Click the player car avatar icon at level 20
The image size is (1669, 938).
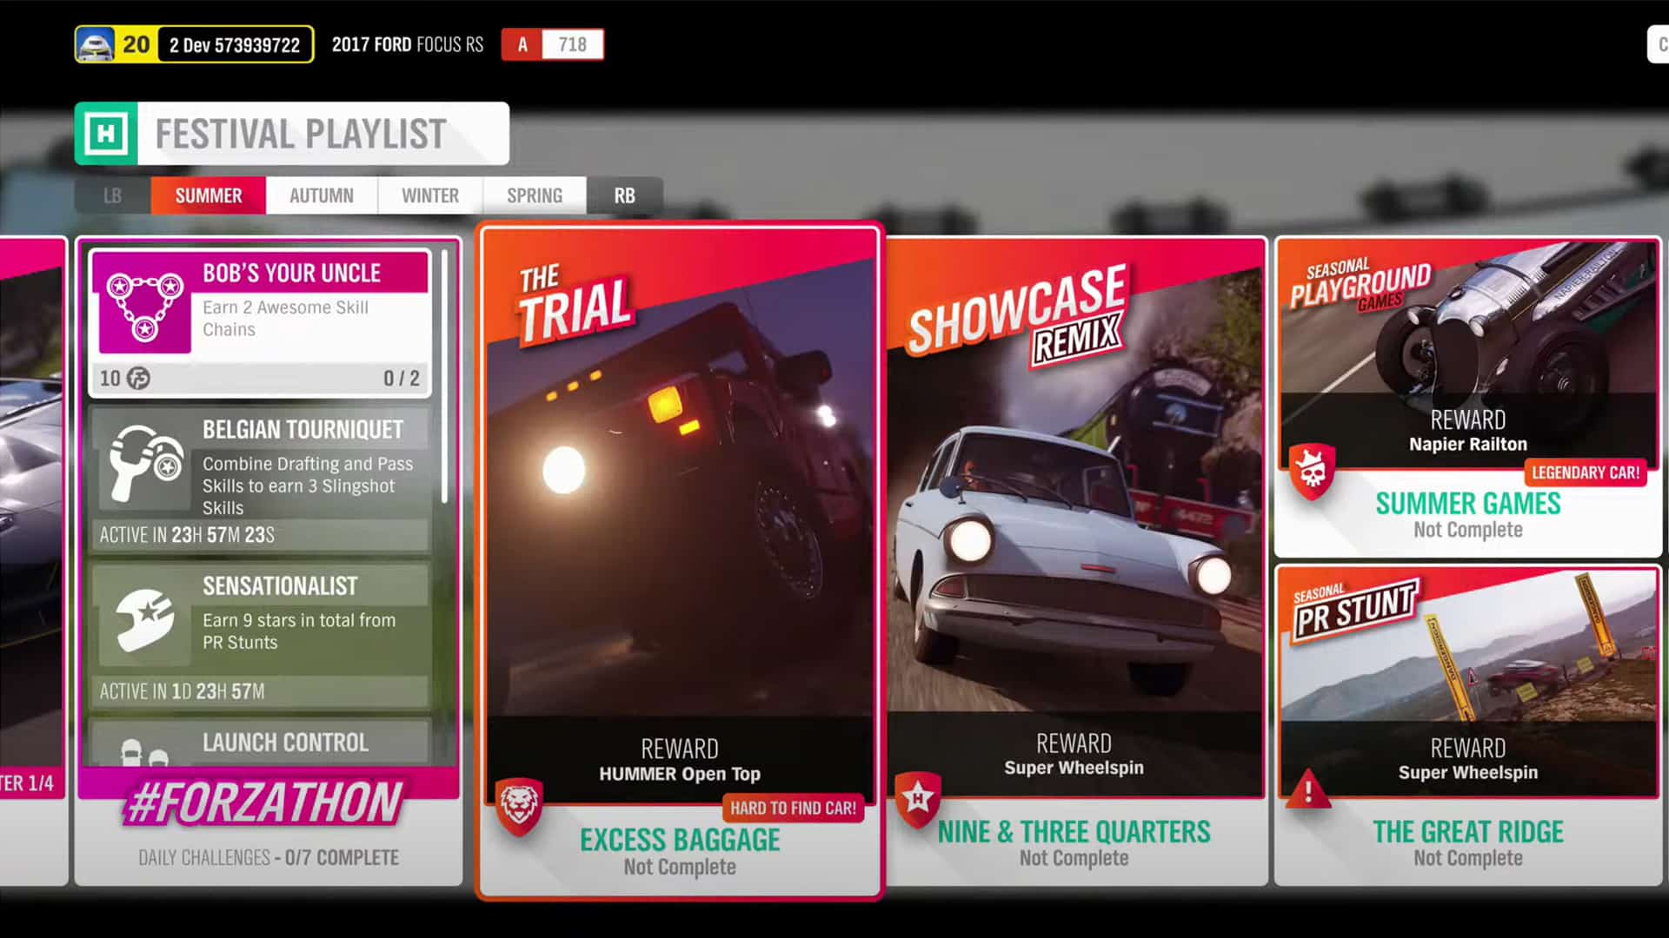point(95,44)
